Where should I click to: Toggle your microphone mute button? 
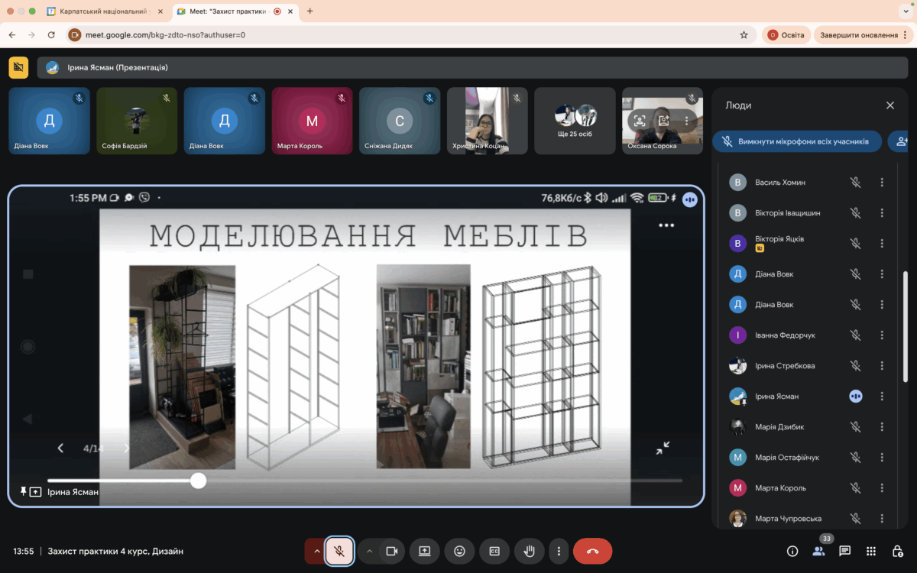click(x=339, y=551)
